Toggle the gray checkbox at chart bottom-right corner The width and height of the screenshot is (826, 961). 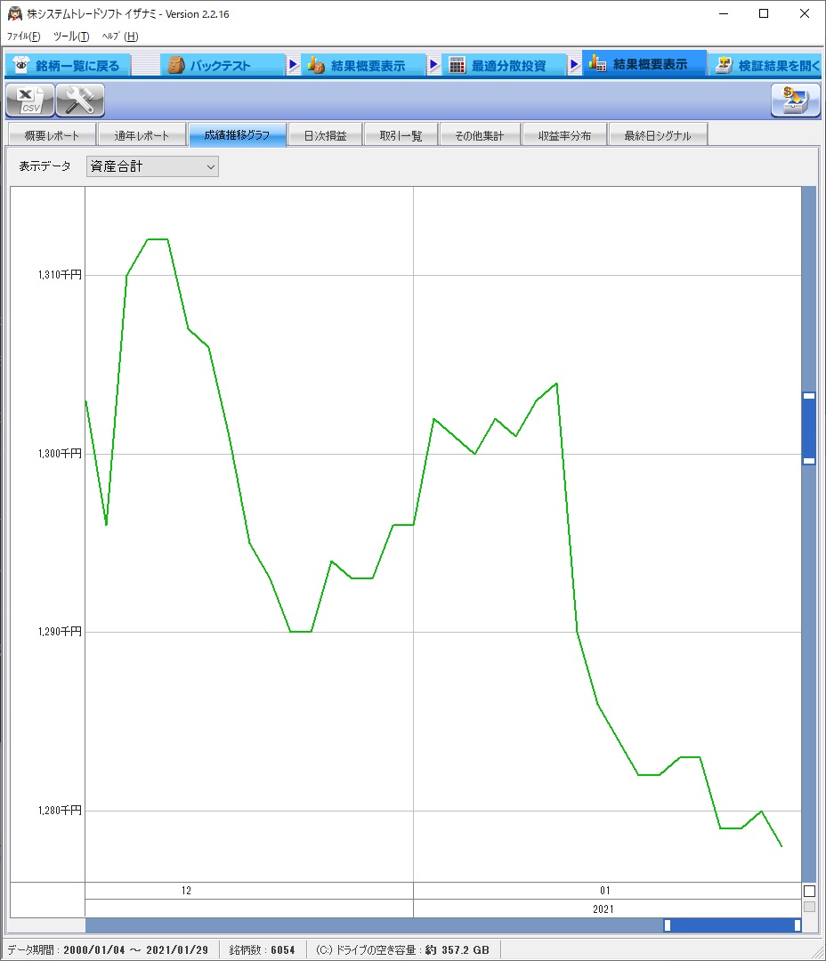(x=809, y=907)
